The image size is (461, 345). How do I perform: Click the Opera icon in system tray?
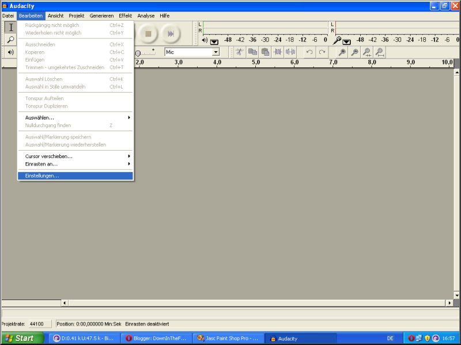pos(411,338)
